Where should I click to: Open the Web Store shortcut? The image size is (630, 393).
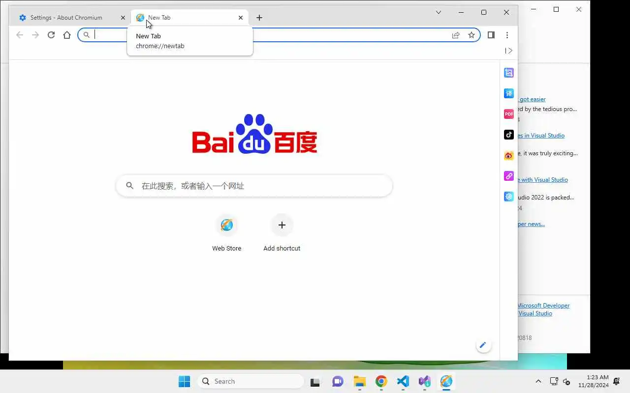point(226,233)
